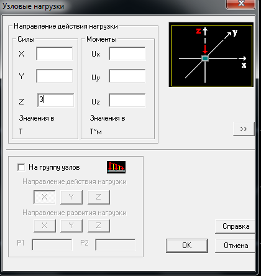Click the load direction axis preview
Image resolution: width=261 pixels, height=276 pixels.
(211, 55)
